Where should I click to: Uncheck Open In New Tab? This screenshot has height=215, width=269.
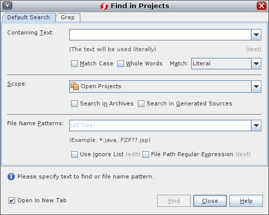12,200
